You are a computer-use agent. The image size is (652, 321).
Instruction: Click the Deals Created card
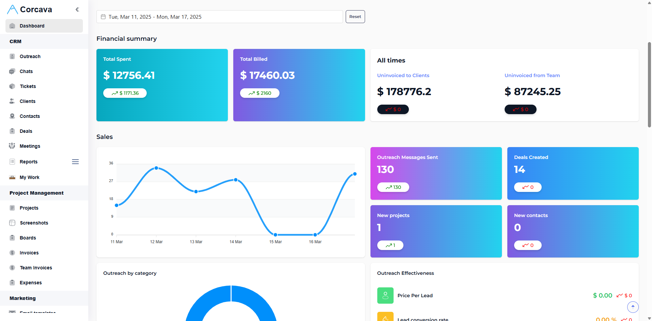(573, 173)
